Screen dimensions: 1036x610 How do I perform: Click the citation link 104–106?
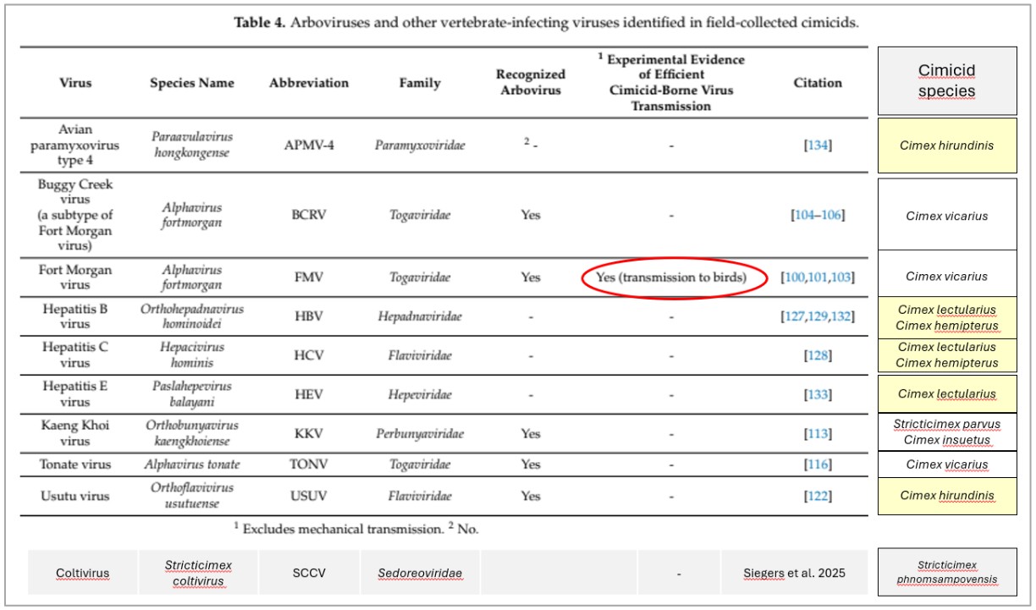click(817, 215)
